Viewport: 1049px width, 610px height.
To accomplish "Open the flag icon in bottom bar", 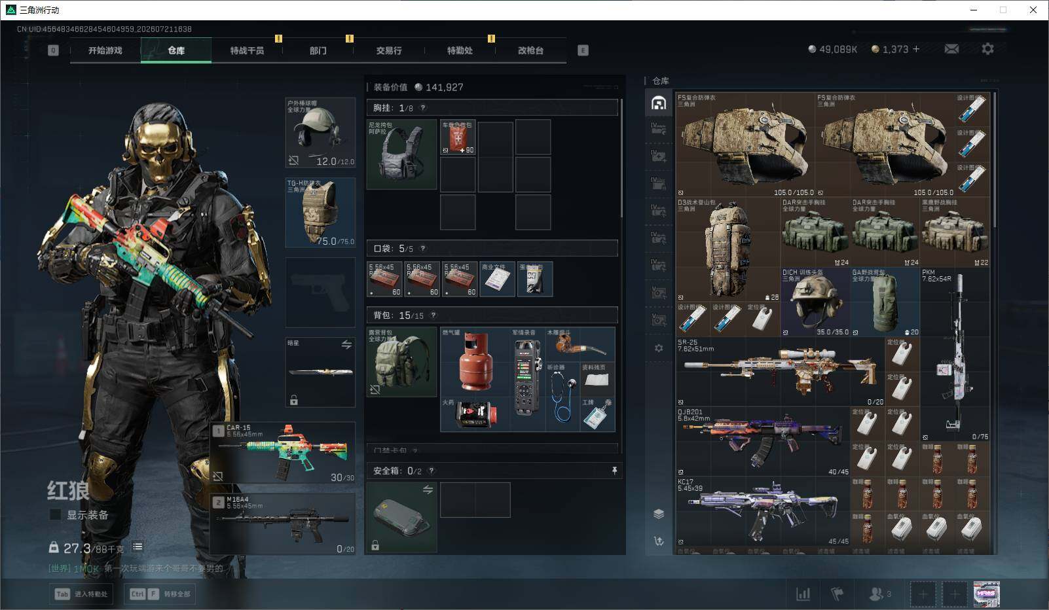I will (837, 594).
